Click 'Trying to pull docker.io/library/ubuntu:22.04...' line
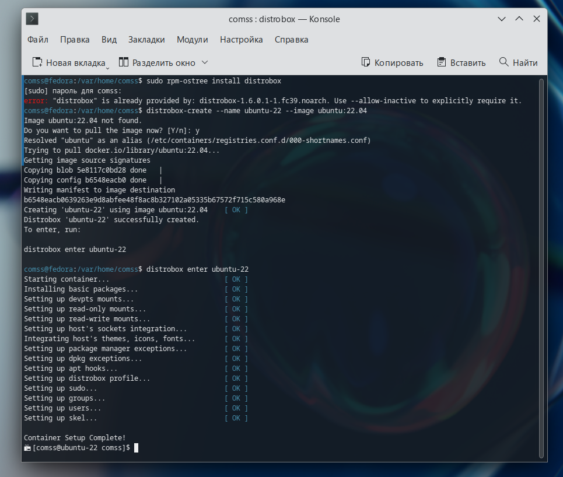 [x=121, y=150]
